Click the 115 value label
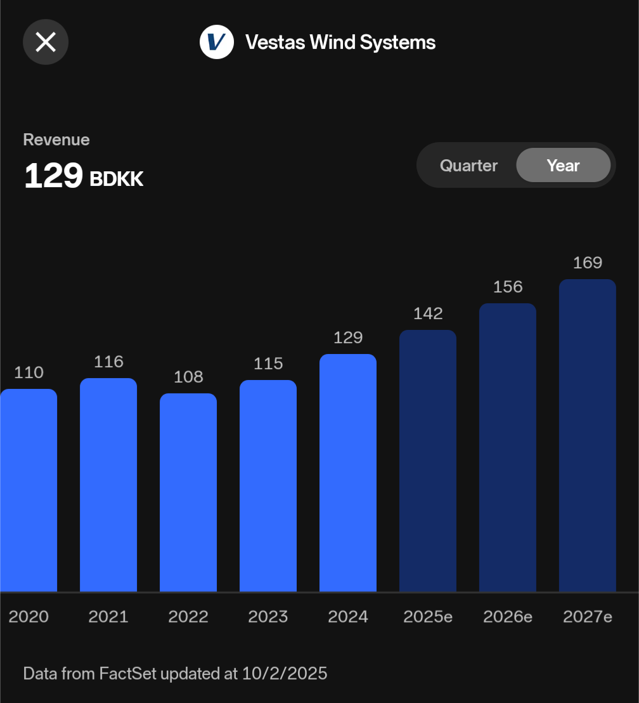 tap(268, 364)
